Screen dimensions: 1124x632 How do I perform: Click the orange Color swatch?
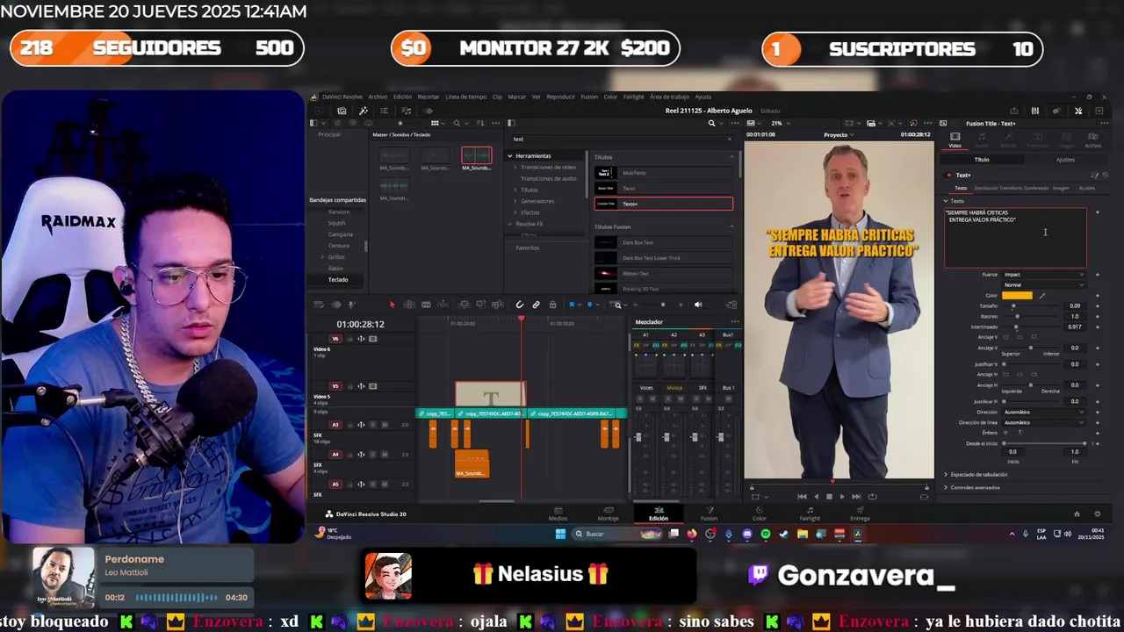tap(1017, 296)
